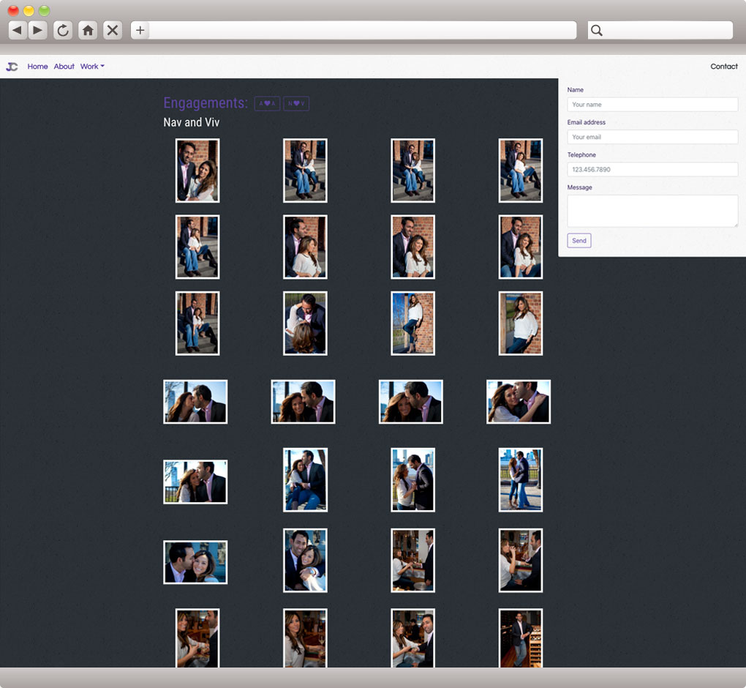Click the magnifying glass search icon
Image resolution: width=746 pixels, height=688 pixels.
click(597, 30)
